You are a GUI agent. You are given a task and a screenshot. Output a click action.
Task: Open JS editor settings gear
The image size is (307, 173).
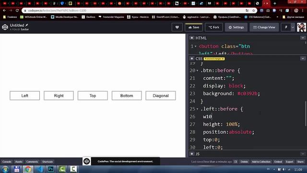point(192,154)
